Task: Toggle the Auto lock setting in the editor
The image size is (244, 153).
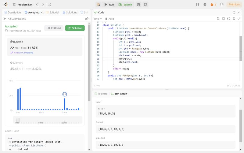Action: (109, 19)
